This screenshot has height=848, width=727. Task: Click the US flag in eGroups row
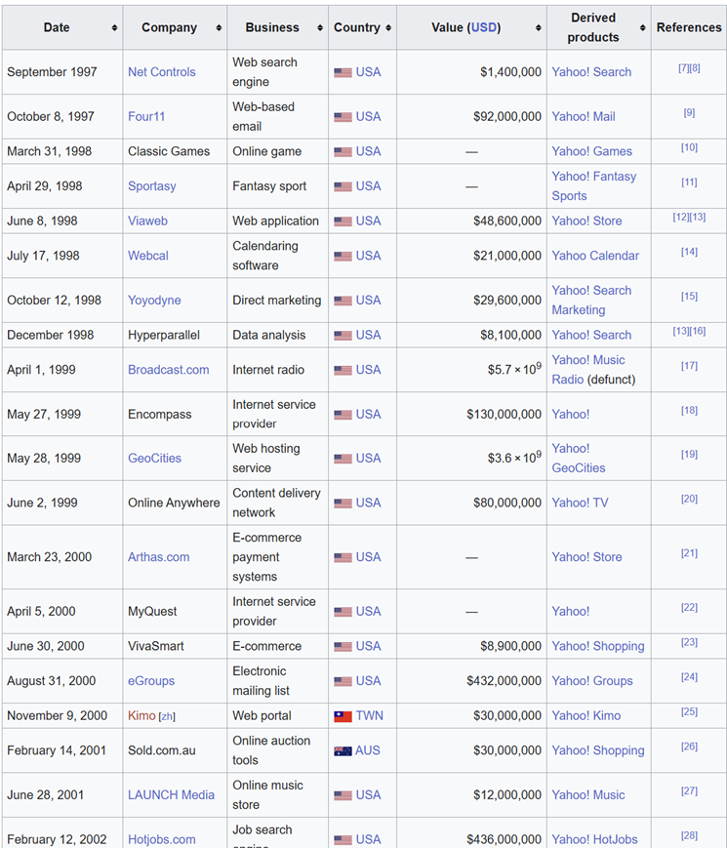[343, 681]
